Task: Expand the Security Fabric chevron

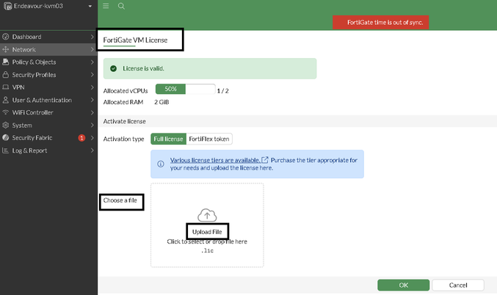Action: tap(92, 138)
